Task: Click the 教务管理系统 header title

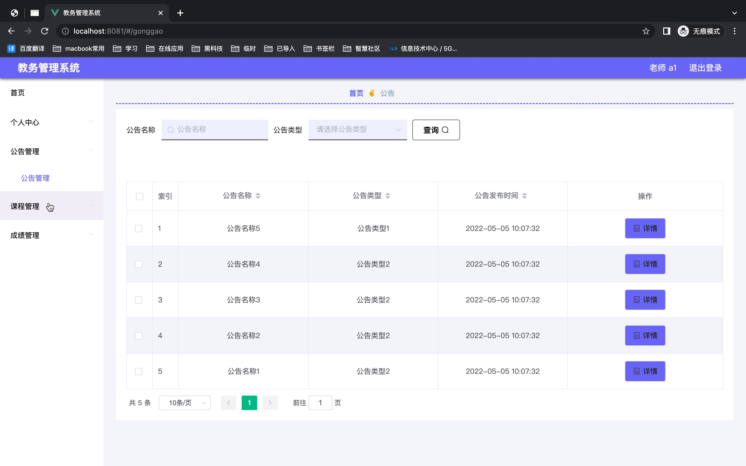Action: pos(49,68)
